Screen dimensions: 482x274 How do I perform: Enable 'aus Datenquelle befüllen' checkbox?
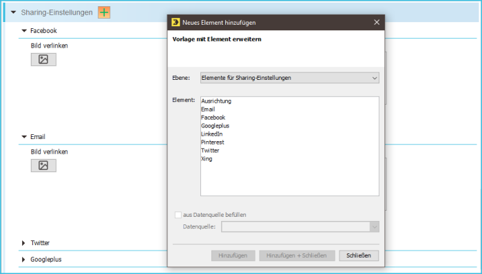178,215
